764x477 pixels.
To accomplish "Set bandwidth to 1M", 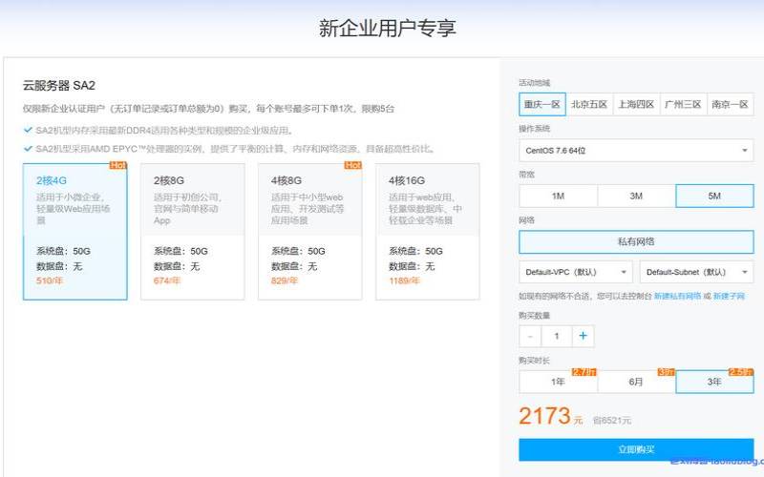I will [559, 196].
